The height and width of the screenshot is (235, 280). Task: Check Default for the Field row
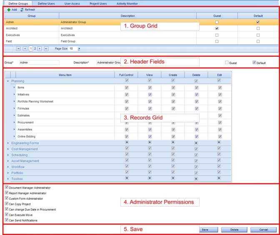pos(258,41)
